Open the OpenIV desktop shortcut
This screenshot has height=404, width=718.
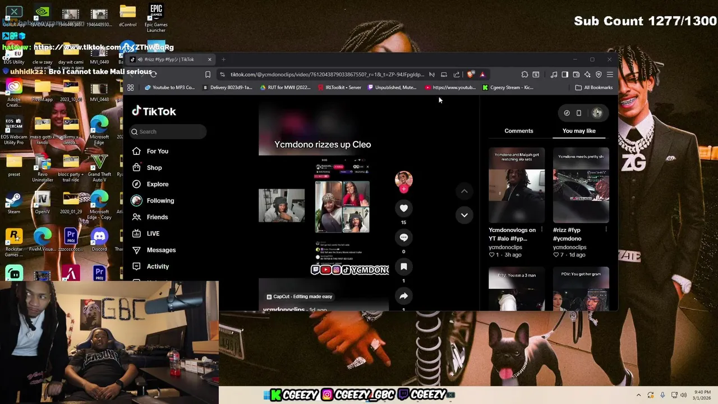point(43,203)
